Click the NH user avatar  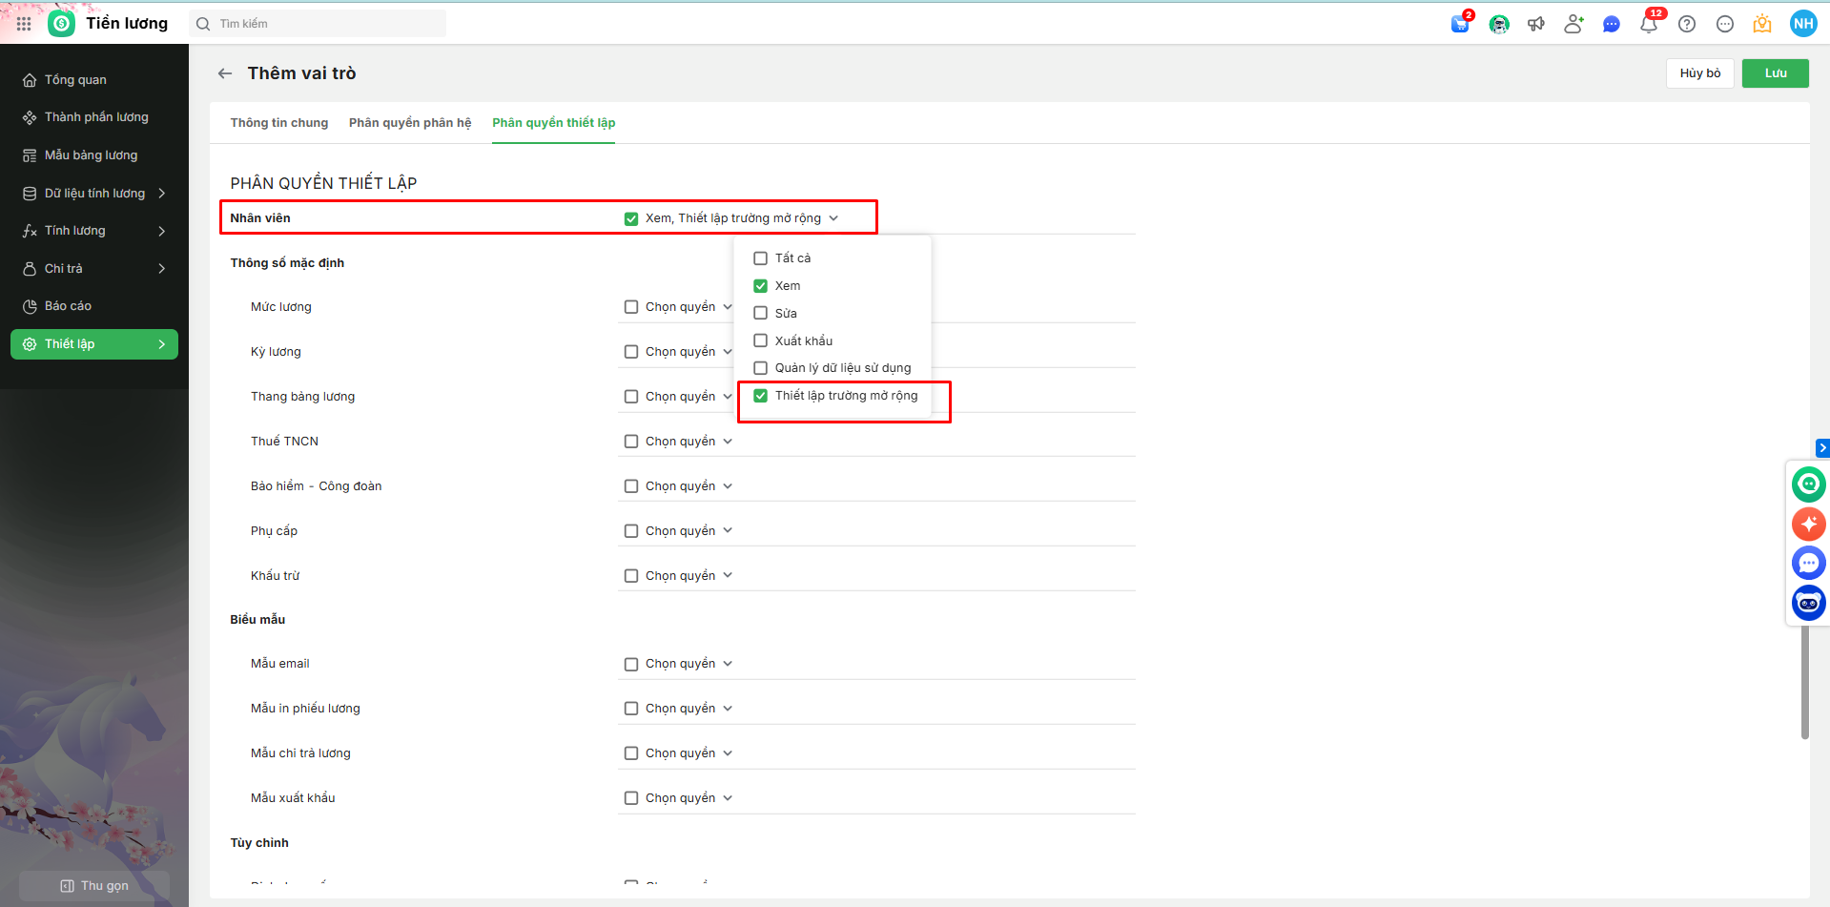coord(1803,24)
